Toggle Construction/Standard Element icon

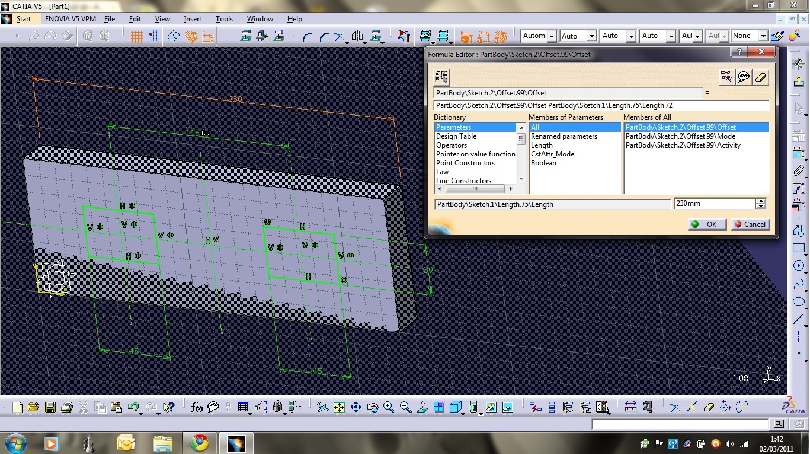tap(174, 36)
